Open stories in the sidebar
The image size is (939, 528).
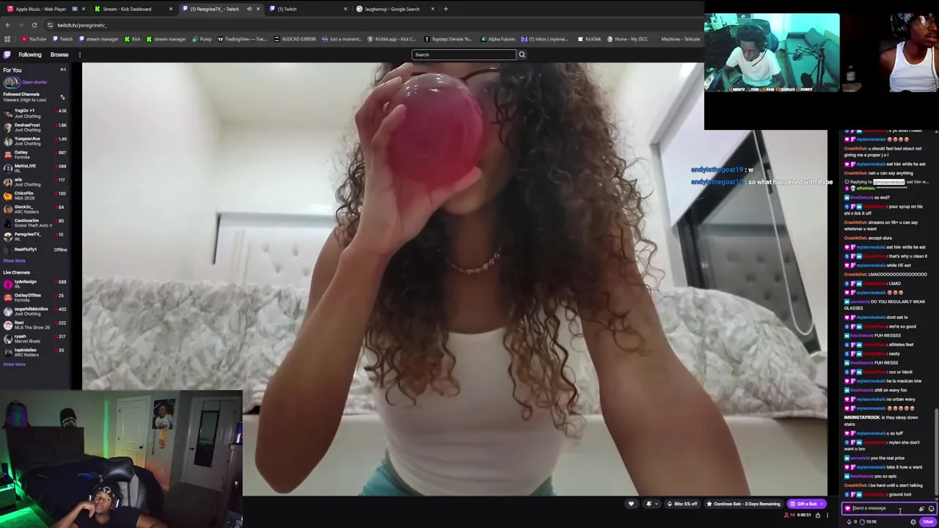point(26,82)
